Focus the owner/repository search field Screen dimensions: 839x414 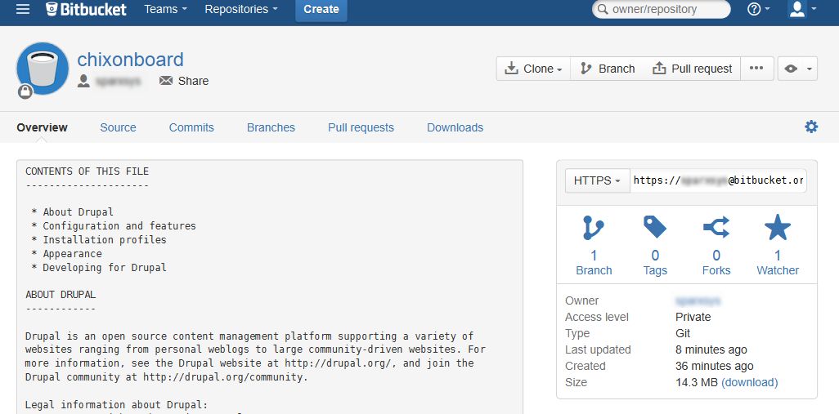click(x=662, y=9)
